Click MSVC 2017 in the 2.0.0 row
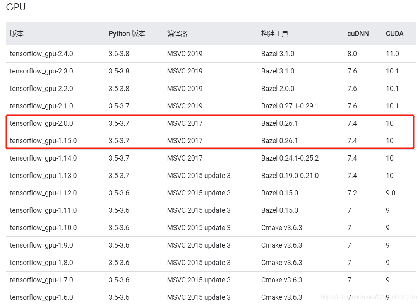 point(185,123)
